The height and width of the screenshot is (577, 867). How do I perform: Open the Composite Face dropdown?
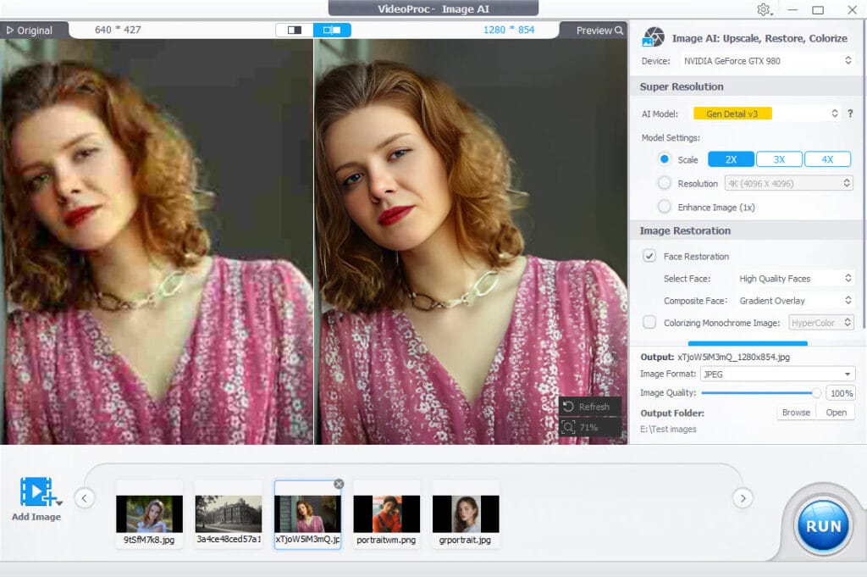(794, 300)
